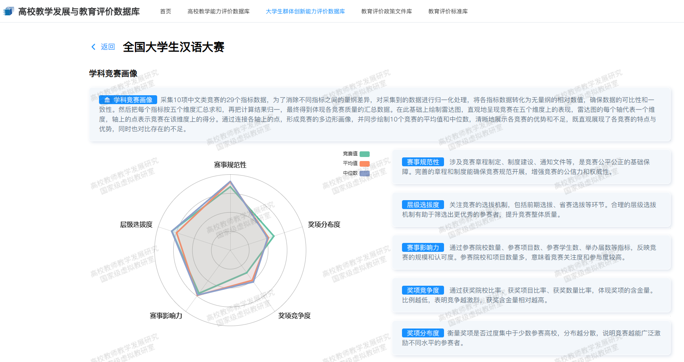Screen dimensions: 684x362
Task: Click the 赛事规范性 blue tag
Action: [x=423, y=162]
